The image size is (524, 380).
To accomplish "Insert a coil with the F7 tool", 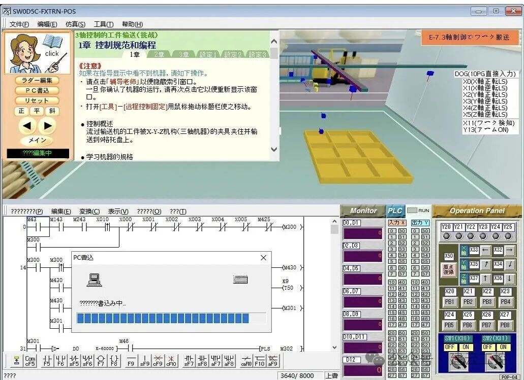I will (x=101, y=361).
